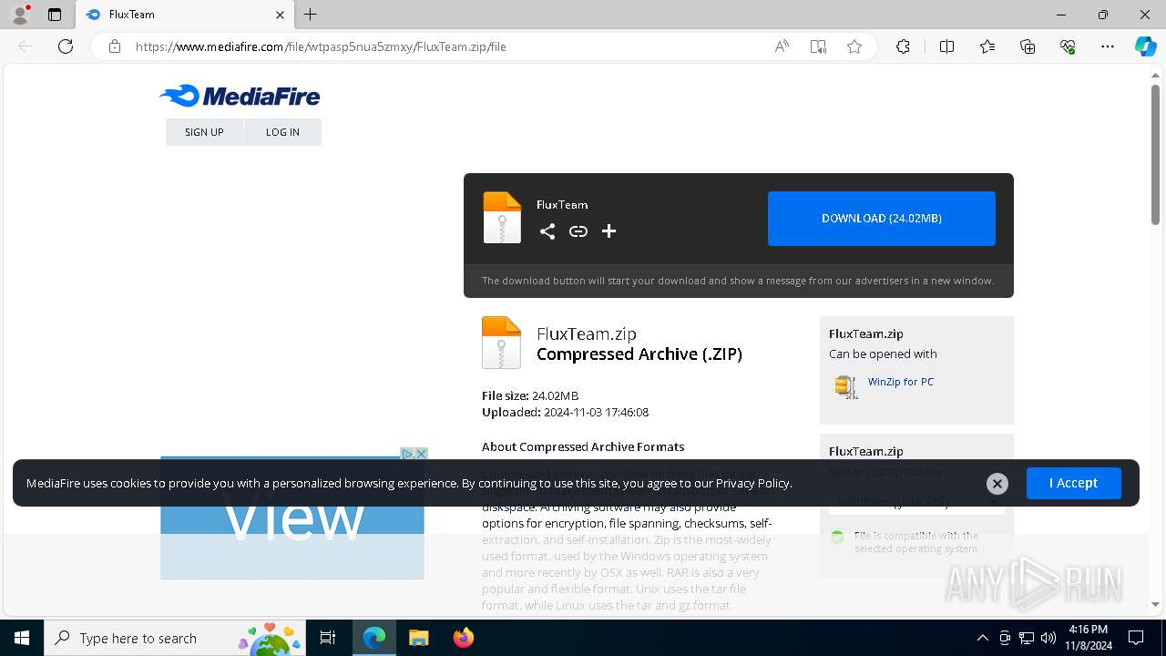The image size is (1166, 656).
Task: Open File Explorer from taskbar
Action: point(418,638)
